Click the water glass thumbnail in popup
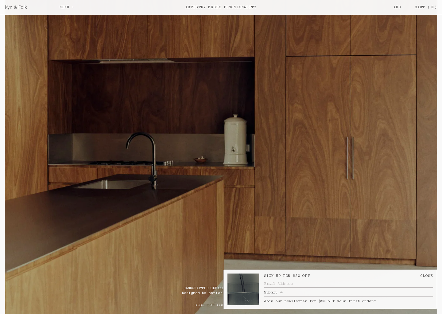This screenshot has height=314, width=442. point(243,289)
